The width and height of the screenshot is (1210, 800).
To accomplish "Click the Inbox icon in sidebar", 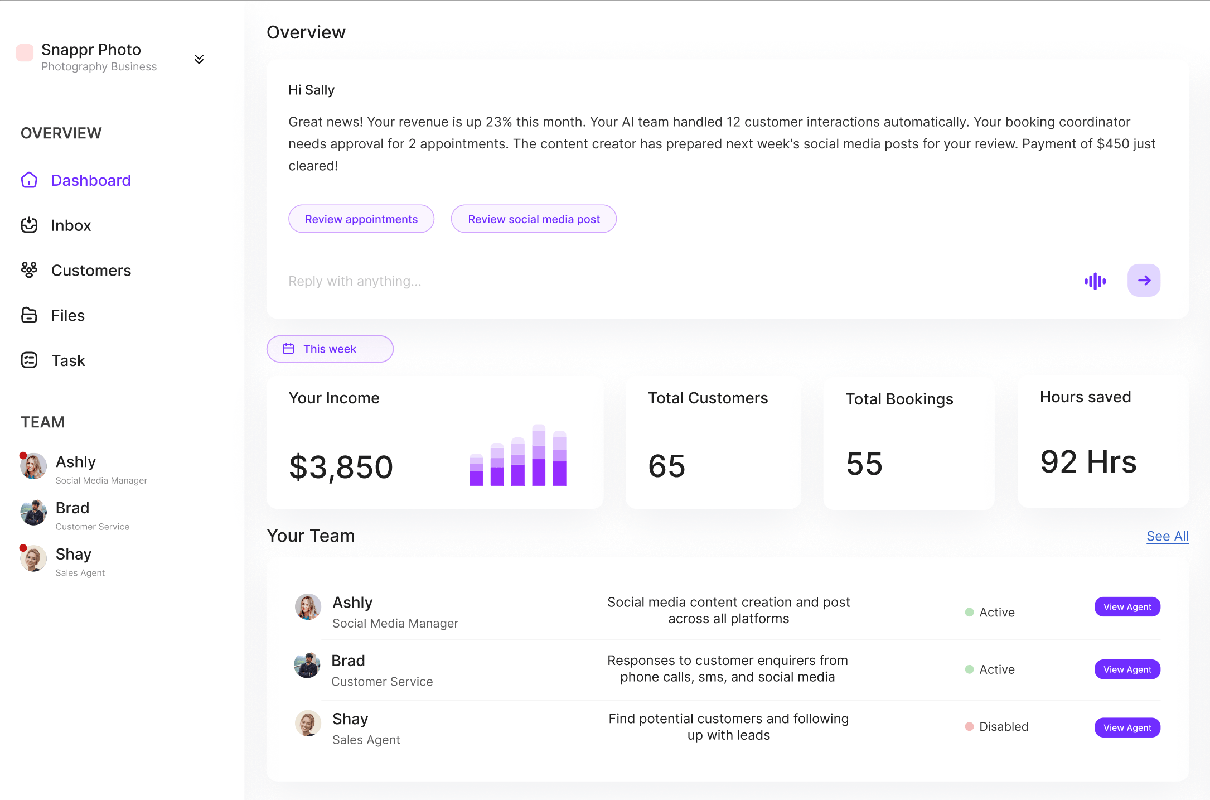I will point(29,225).
